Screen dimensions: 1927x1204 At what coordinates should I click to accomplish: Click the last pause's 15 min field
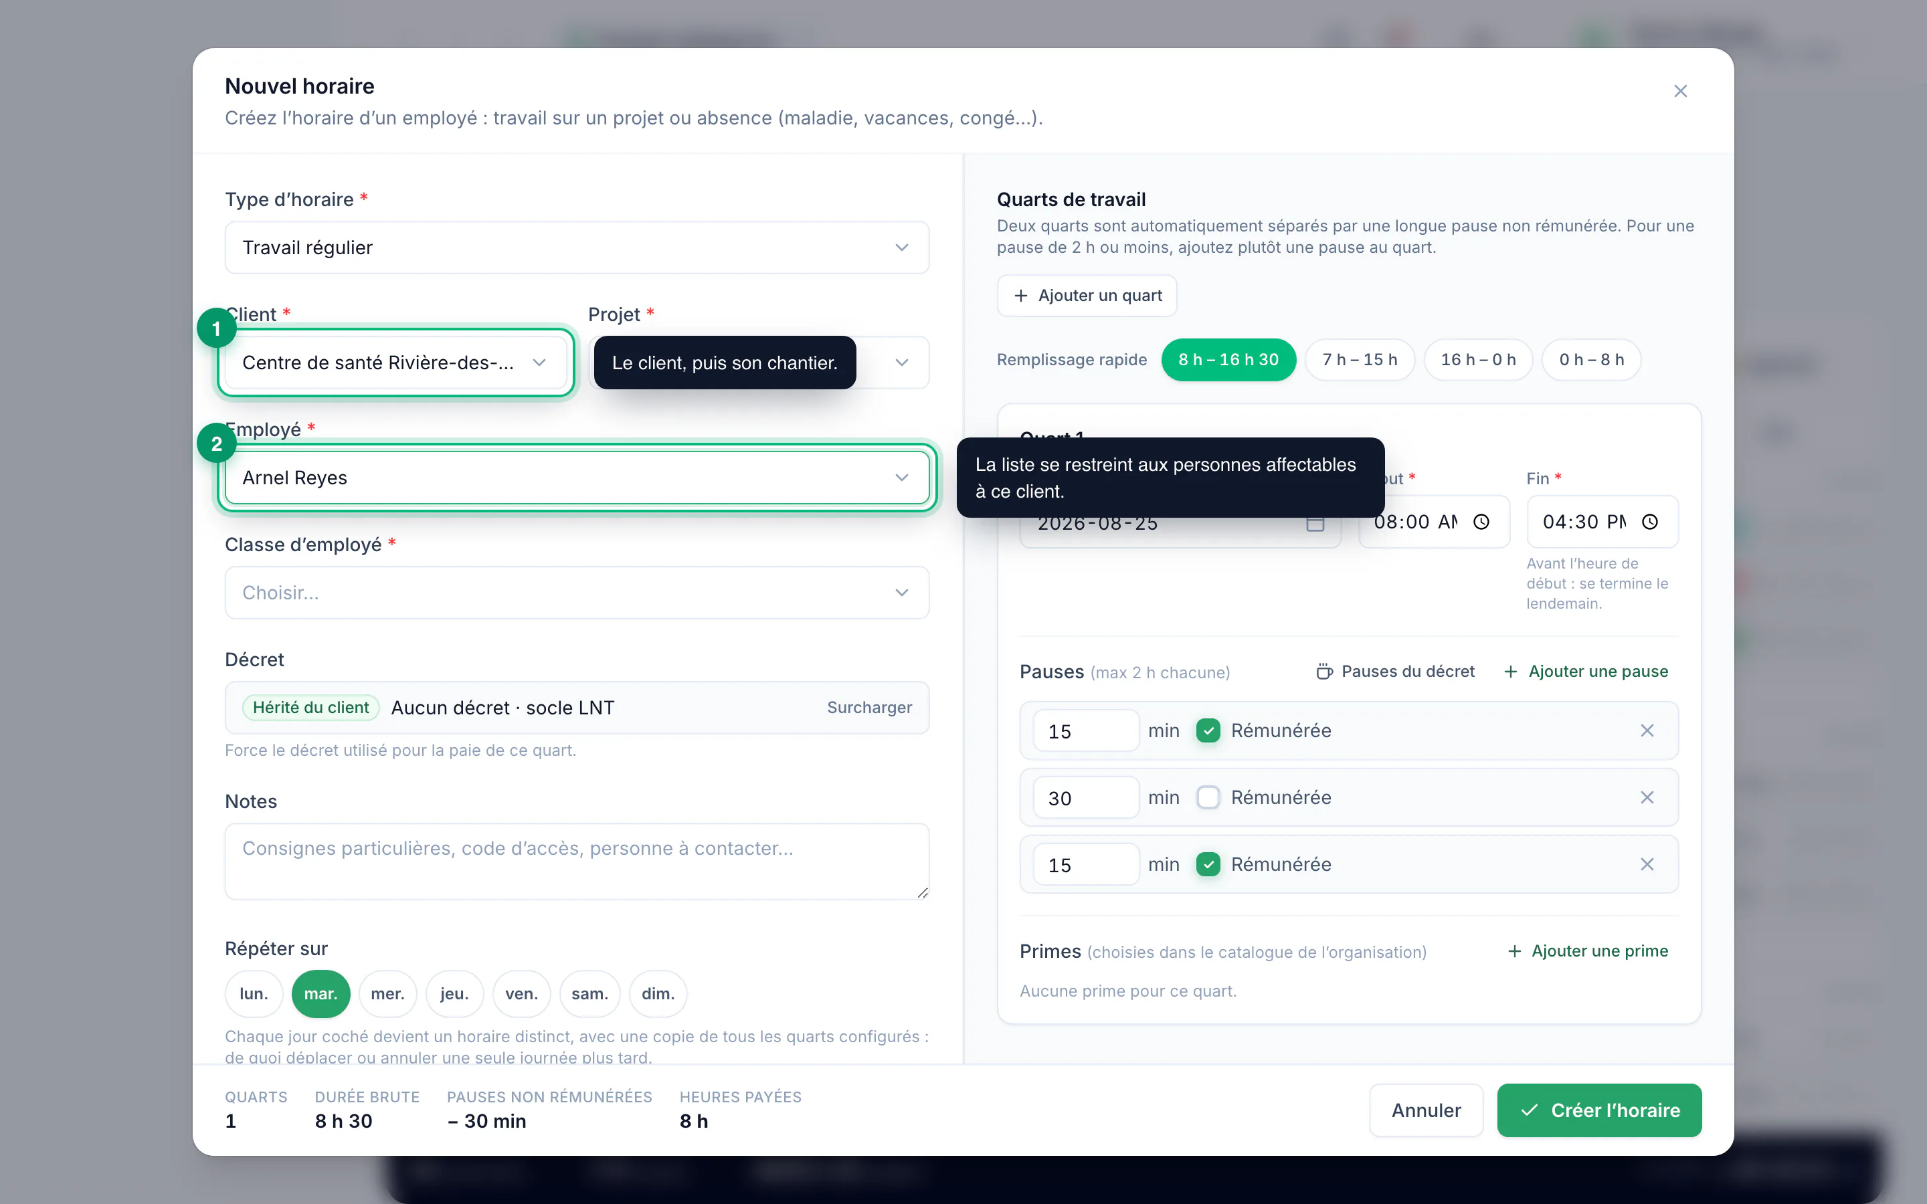(x=1086, y=865)
